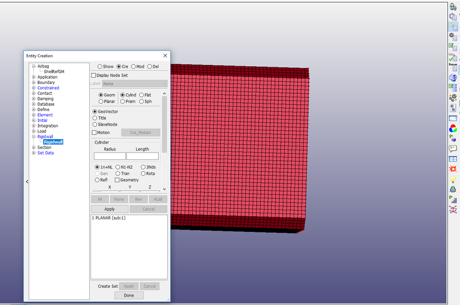Screen dimensions: 460x305
Task: Open the RGB color circles icon
Action: click(x=453, y=128)
